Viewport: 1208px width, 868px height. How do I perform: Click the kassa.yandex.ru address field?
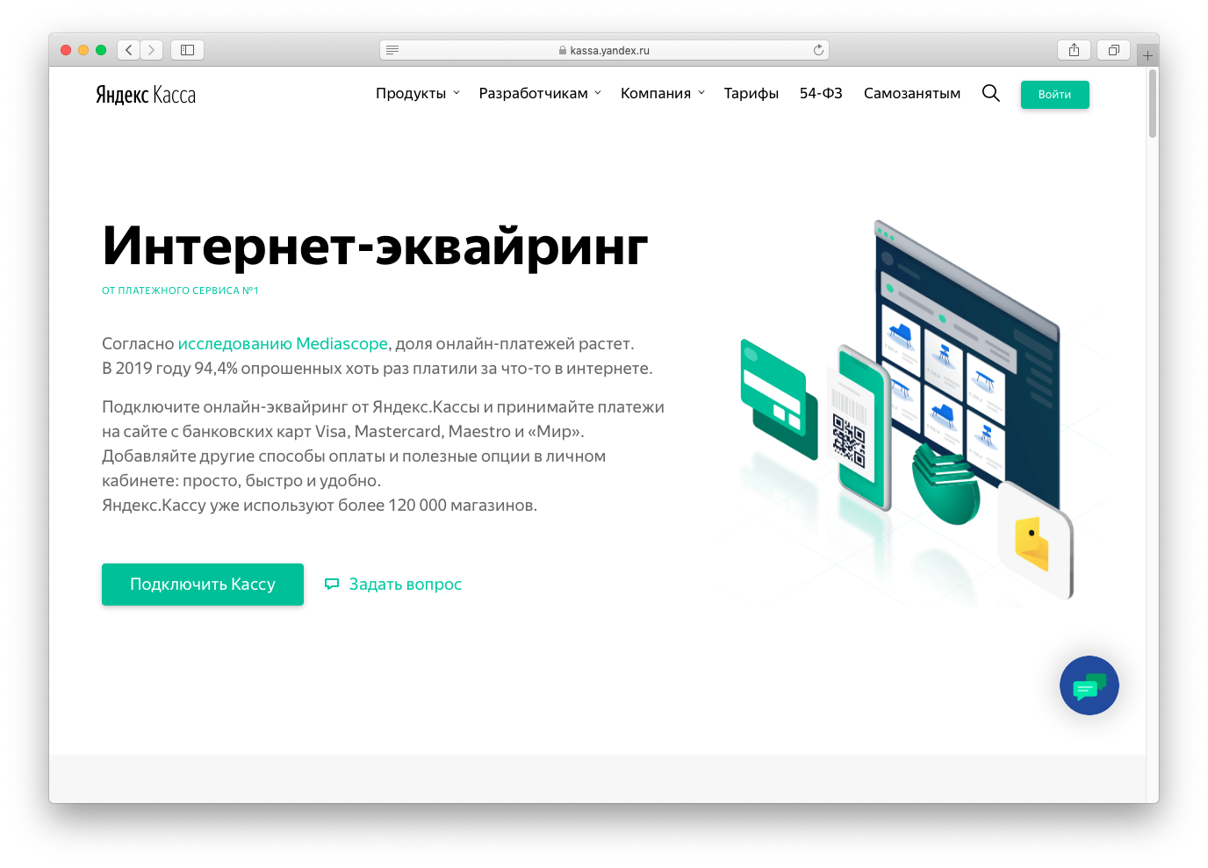tap(604, 50)
